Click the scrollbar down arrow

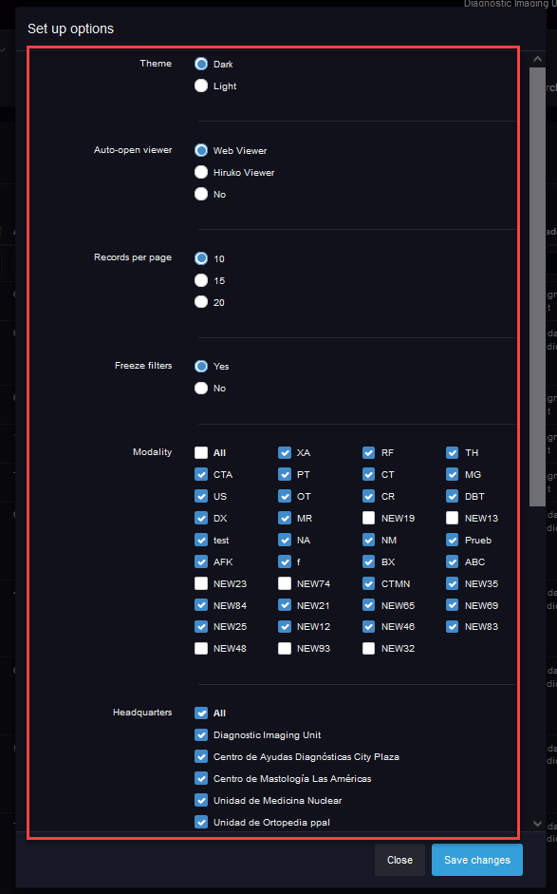[x=537, y=824]
